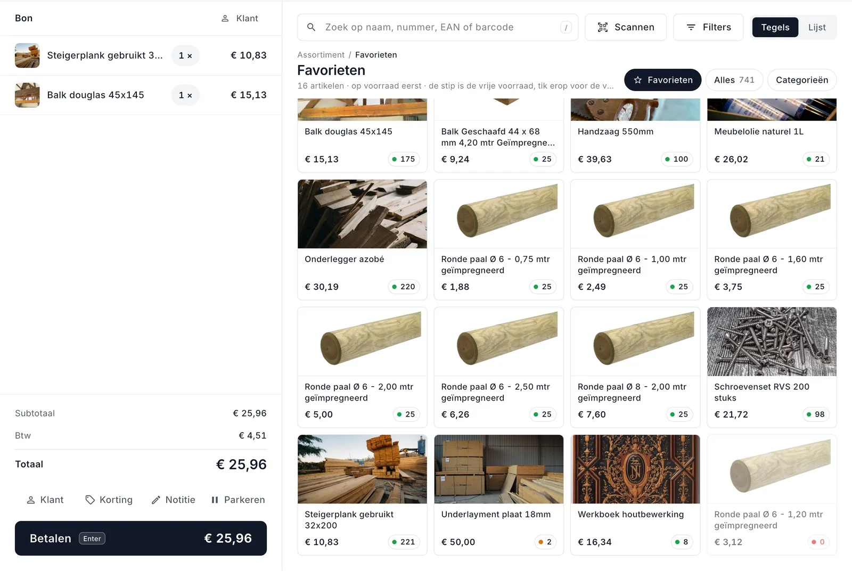The width and height of the screenshot is (852, 586).
Task: Change quantity of Steigerplank gebruikt in bon
Action: coord(185,55)
